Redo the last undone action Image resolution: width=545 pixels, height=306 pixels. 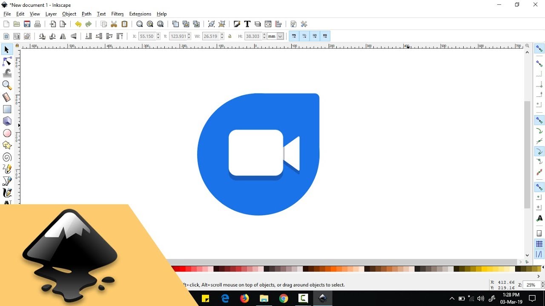[89, 24]
